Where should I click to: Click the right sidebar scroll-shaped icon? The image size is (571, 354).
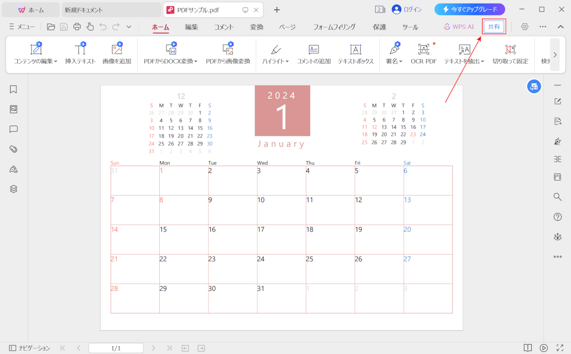(x=558, y=177)
